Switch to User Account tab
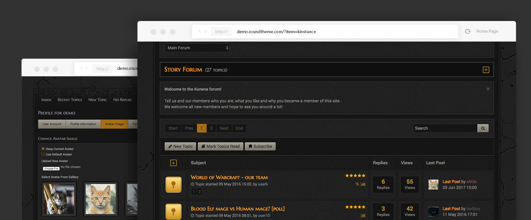Image resolution: width=531 pixels, height=220 pixels. point(52,124)
